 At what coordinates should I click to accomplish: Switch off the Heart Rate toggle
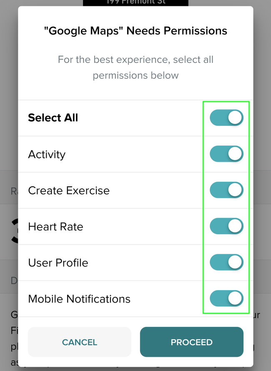226,226
